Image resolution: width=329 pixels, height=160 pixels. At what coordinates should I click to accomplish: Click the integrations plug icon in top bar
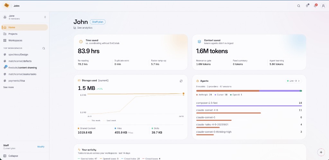point(307,6)
